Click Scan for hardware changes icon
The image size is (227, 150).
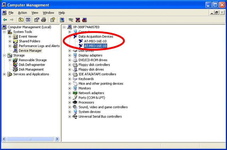[62, 19]
